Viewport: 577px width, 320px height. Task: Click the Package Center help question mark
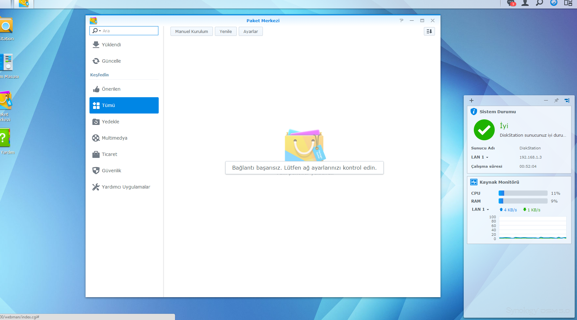point(401,21)
